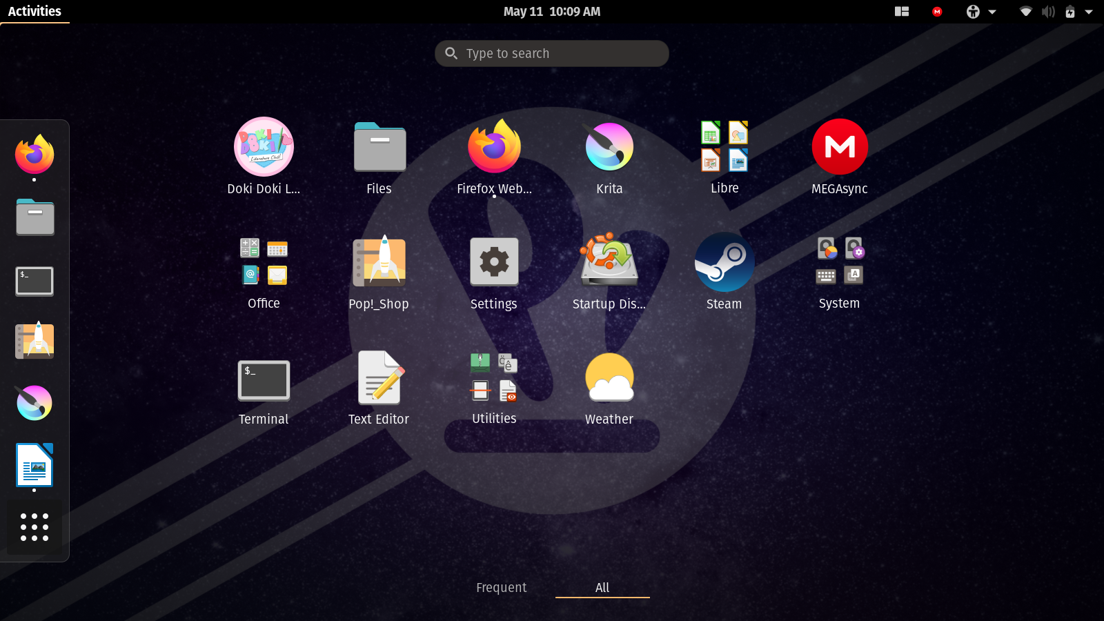The height and width of the screenshot is (621, 1104).
Task: Launch Doki Doki Literature Club app
Action: pos(264,156)
